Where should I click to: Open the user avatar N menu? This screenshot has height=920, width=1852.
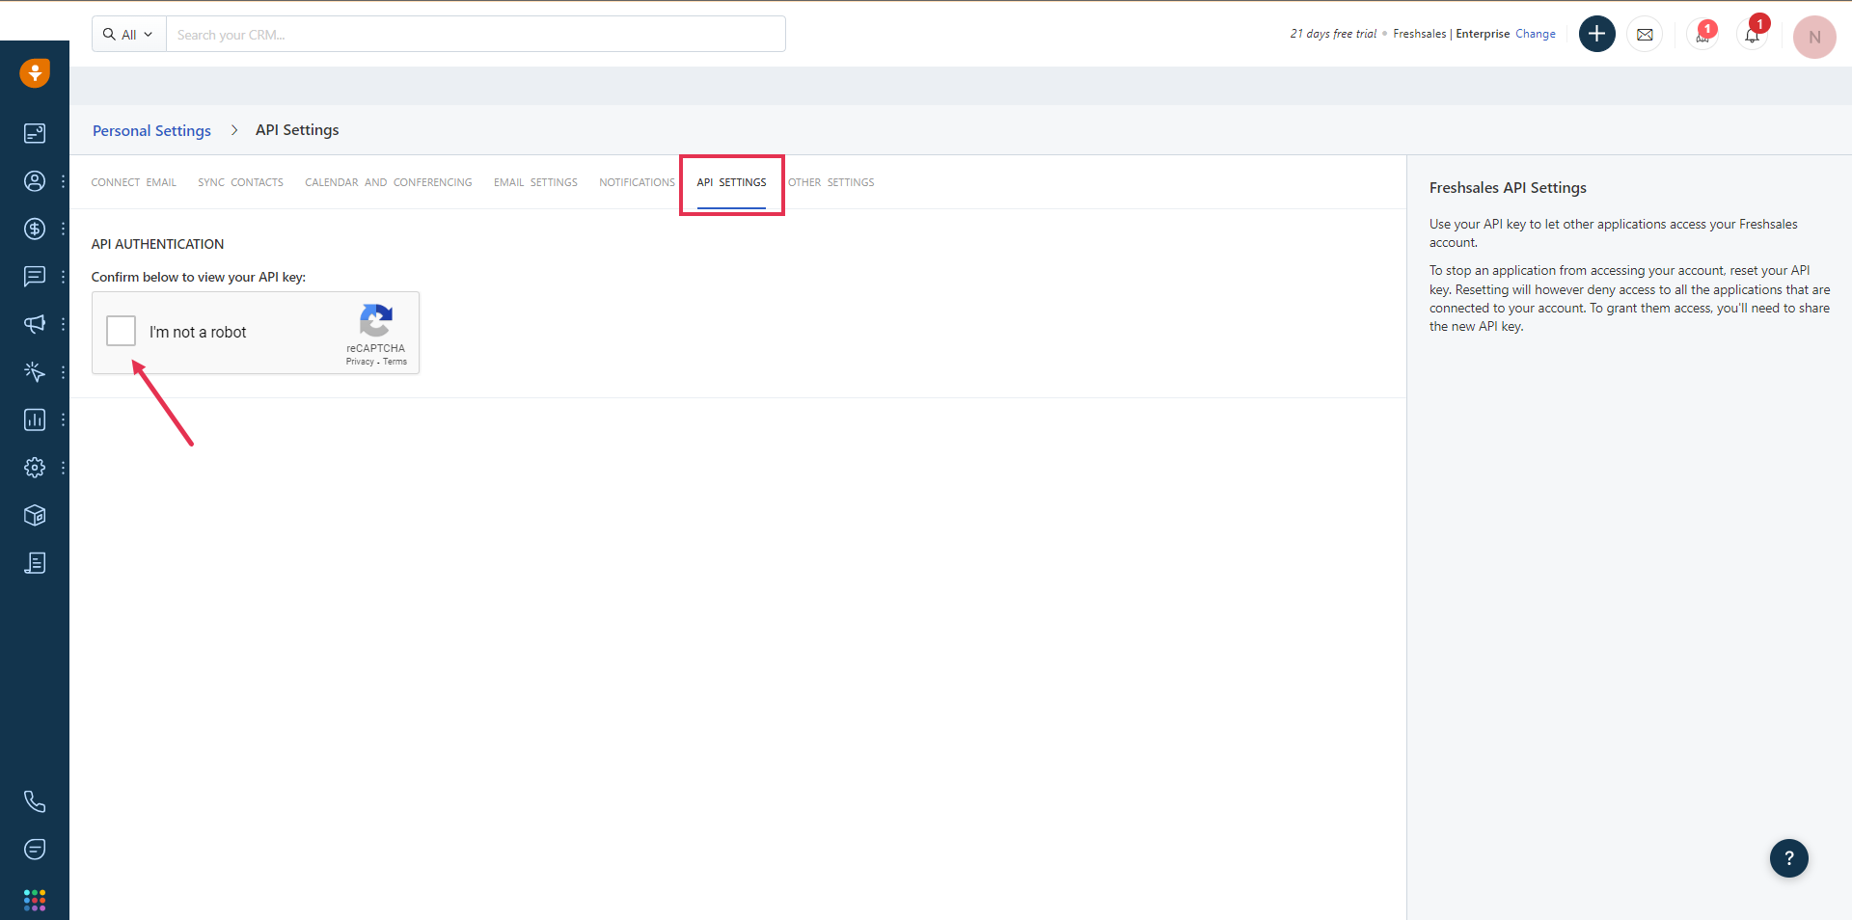point(1814,38)
